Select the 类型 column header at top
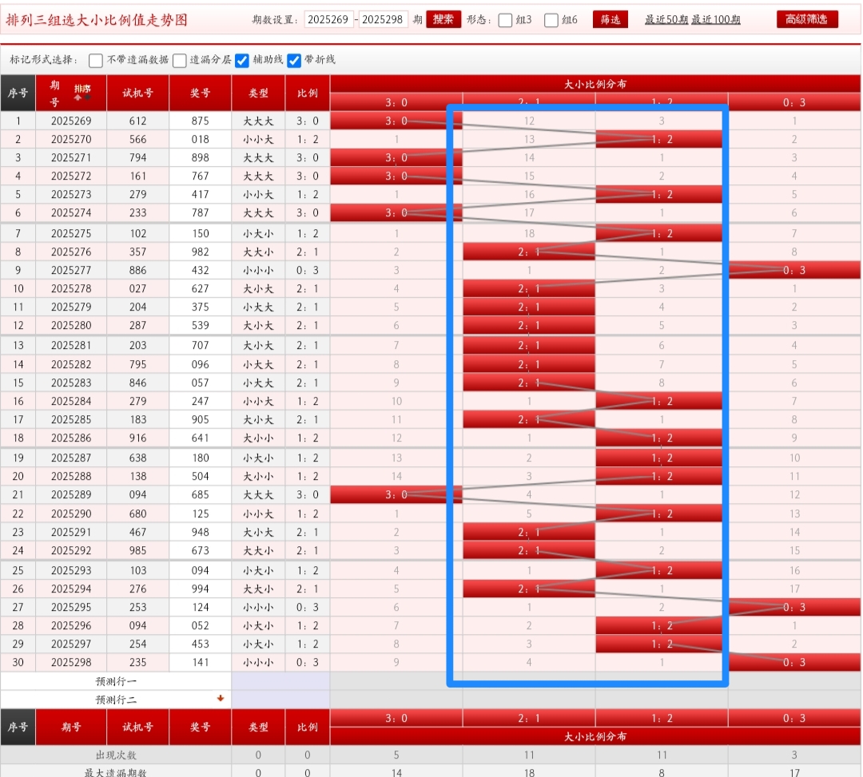This screenshot has width=863, height=777. click(x=258, y=93)
